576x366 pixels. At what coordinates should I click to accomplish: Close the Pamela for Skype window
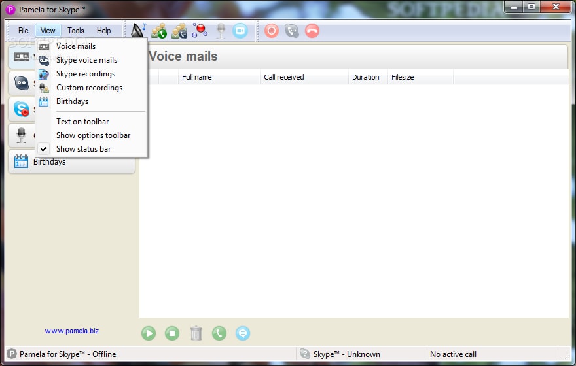point(556,7)
